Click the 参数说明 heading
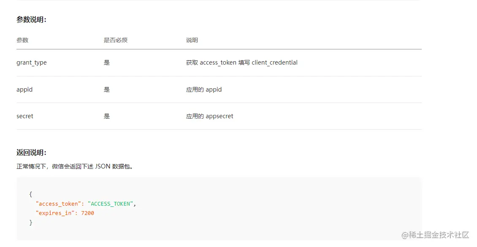This screenshot has height=247, width=477. [31, 19]
